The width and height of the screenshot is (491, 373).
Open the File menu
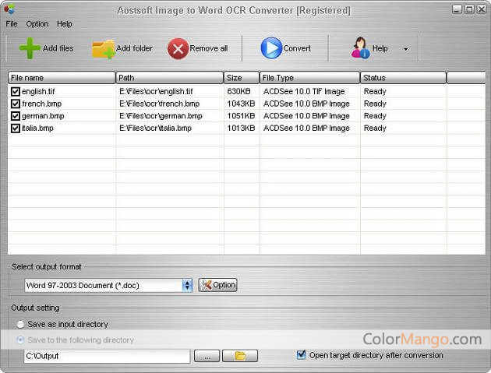12,24
